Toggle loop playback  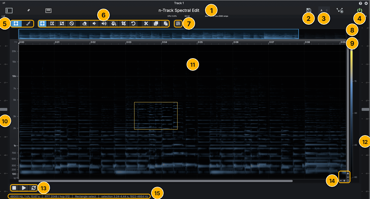pos(34,188)
